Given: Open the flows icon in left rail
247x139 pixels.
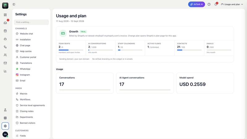Looking at the screenshot, I should [x=5, y=47].
